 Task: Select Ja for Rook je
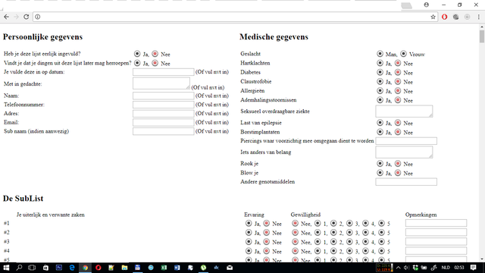380,164
